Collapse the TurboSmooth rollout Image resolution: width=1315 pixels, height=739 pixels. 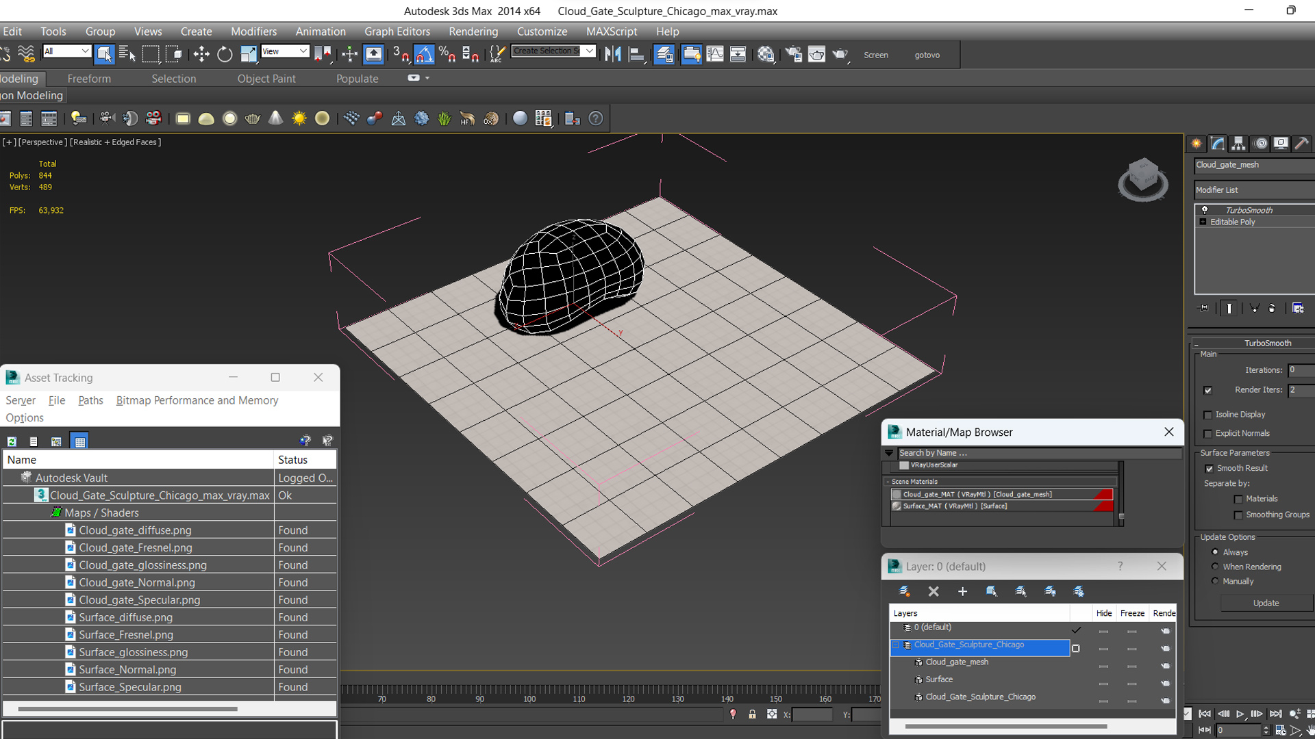point(1196,343)
